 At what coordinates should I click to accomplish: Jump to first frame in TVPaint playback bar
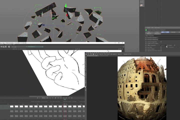[58, 98]
